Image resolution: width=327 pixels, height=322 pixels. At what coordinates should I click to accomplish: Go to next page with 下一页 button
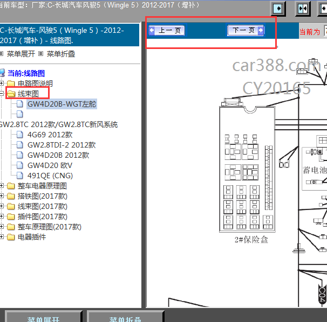(x=246, y=30)
